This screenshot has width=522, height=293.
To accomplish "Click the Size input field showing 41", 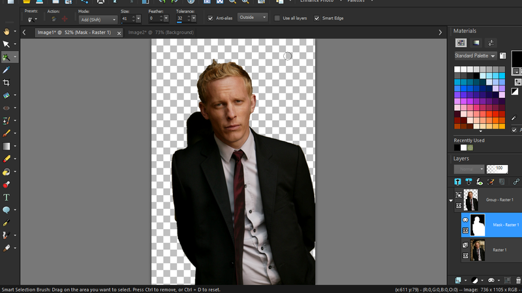I will pyautogui.click(x=128, y=19).
